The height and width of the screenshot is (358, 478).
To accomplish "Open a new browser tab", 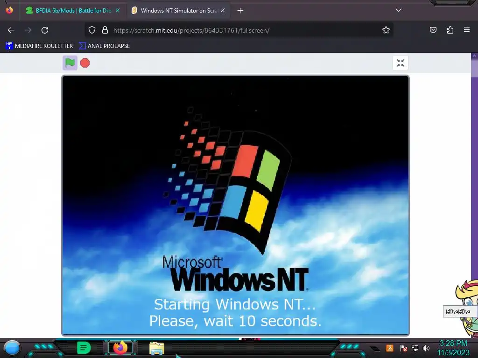I will click(x=240, y=11).
